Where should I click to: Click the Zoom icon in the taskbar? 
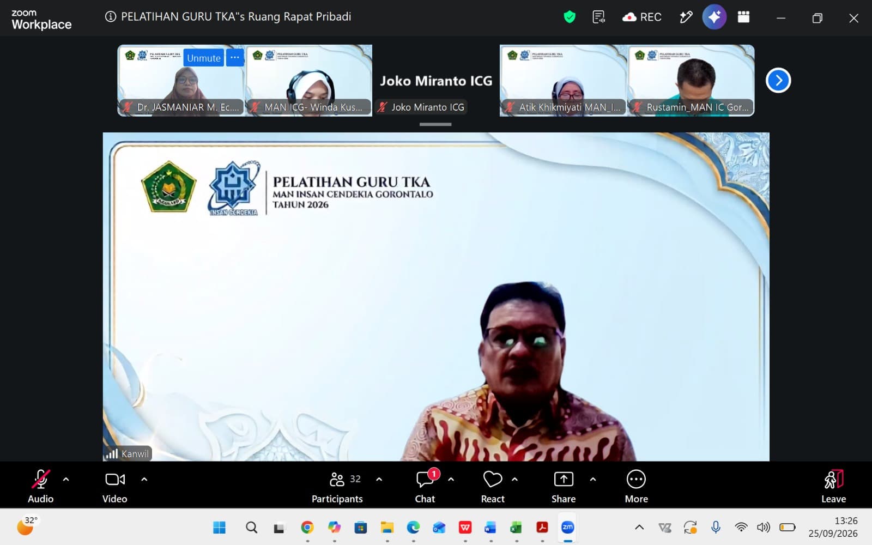coord(568,528)
